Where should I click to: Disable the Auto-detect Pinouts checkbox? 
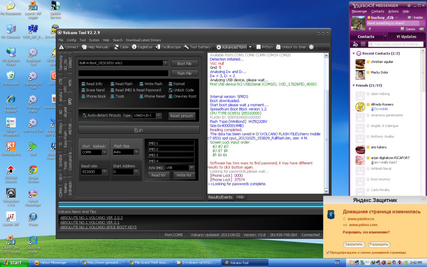(85, 116)
